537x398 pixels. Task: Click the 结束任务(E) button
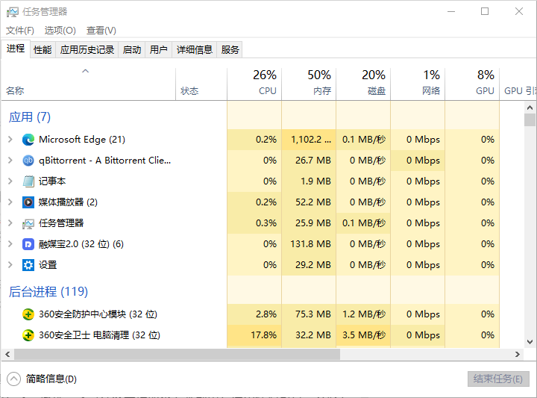point(498,379)
